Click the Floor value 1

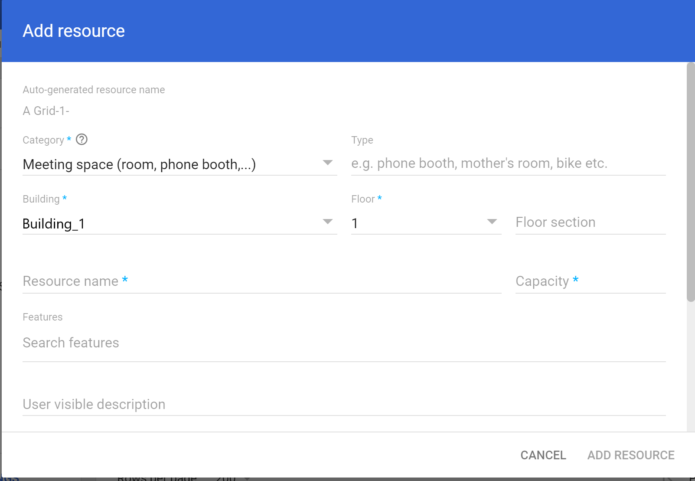tap(355, 223)
